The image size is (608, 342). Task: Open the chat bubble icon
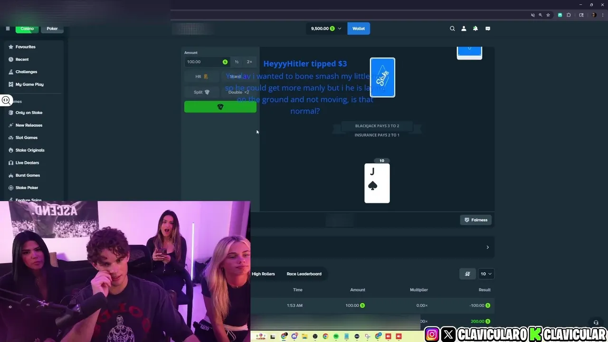coord(488,28)
